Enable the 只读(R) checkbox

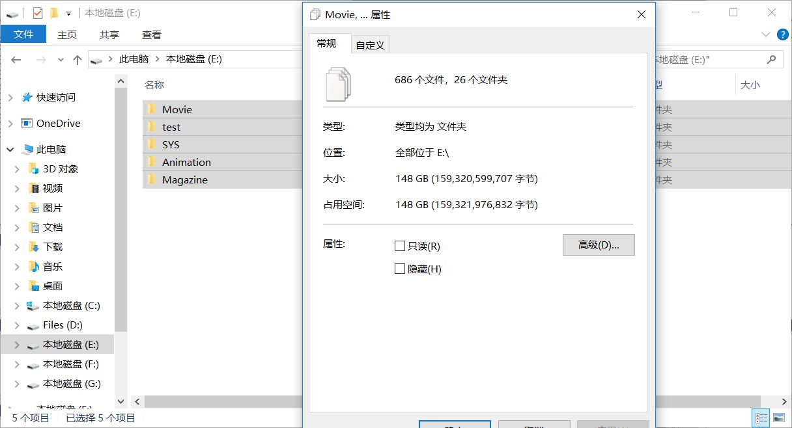coord(400,246)
